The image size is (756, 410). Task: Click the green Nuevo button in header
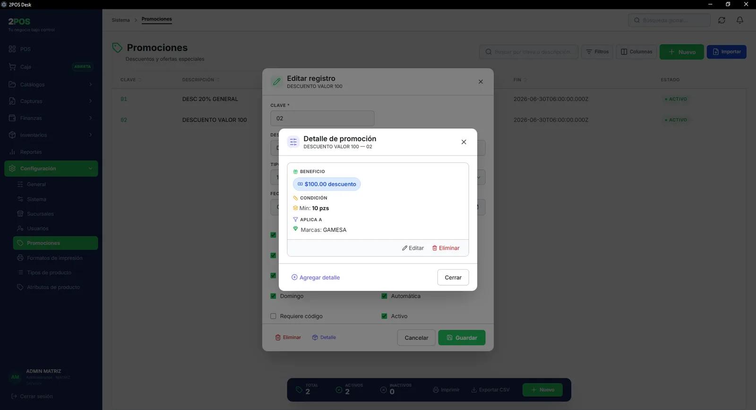pyautogui.click(x=682, y=52)
